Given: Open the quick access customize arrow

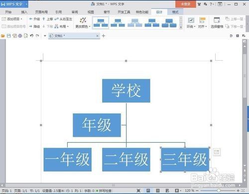Looking at the screenshot, I should click(45, 36).
